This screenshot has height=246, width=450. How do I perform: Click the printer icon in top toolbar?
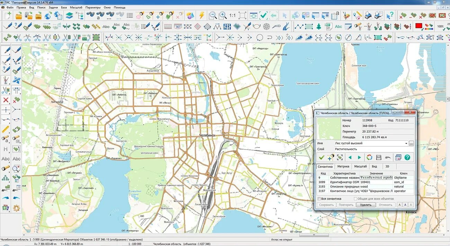click(x=369, y=15)
